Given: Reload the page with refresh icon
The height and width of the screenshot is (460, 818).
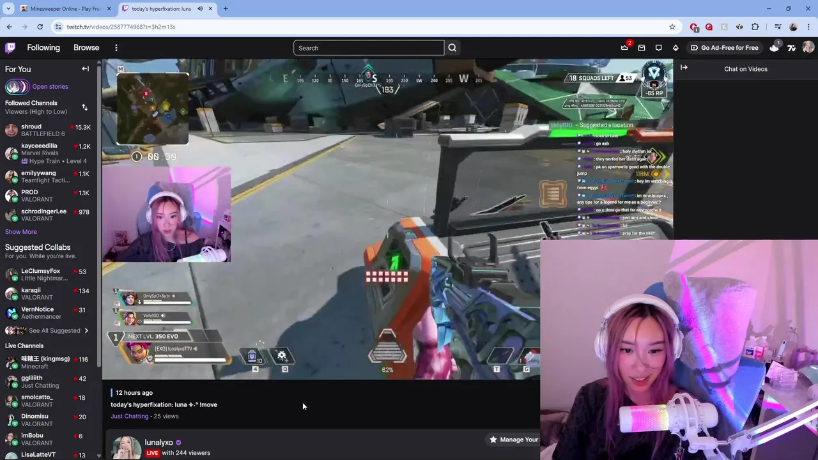Looking at the screenshot, I should point(40,27).
